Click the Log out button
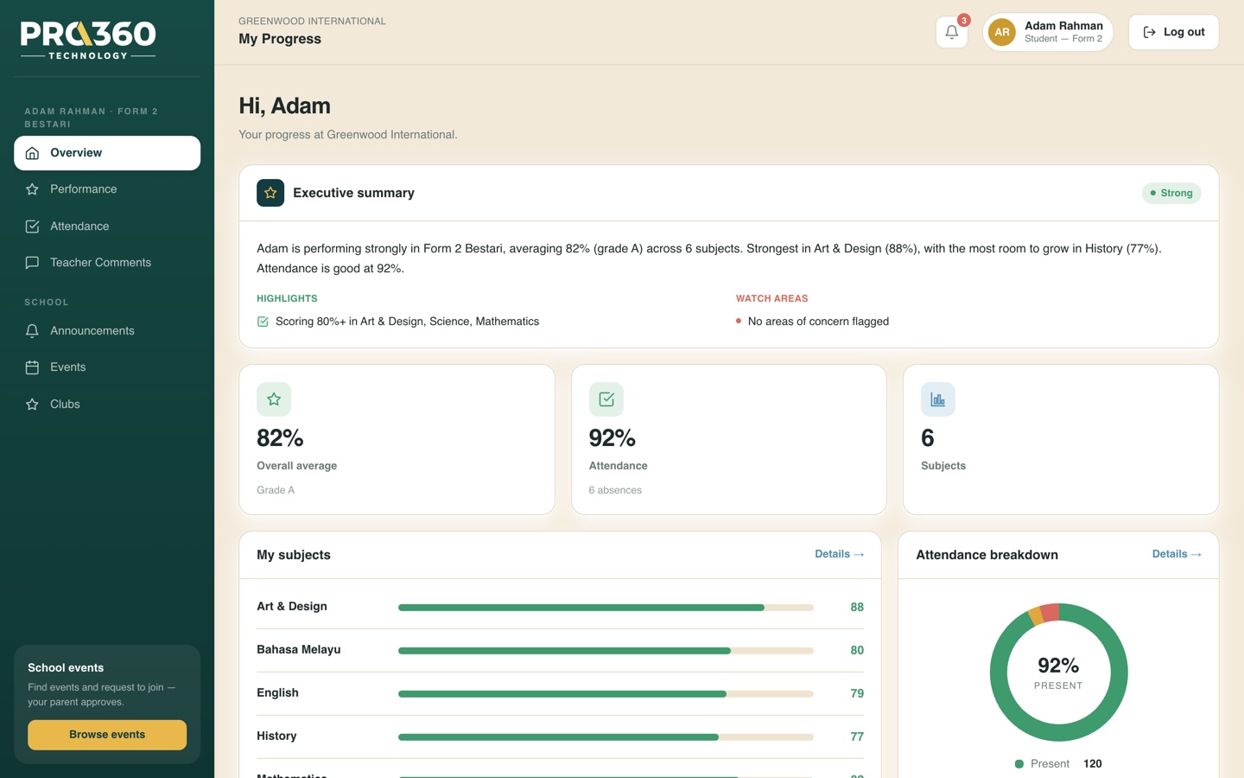The image size is (1244, 778). point(1173,32)
